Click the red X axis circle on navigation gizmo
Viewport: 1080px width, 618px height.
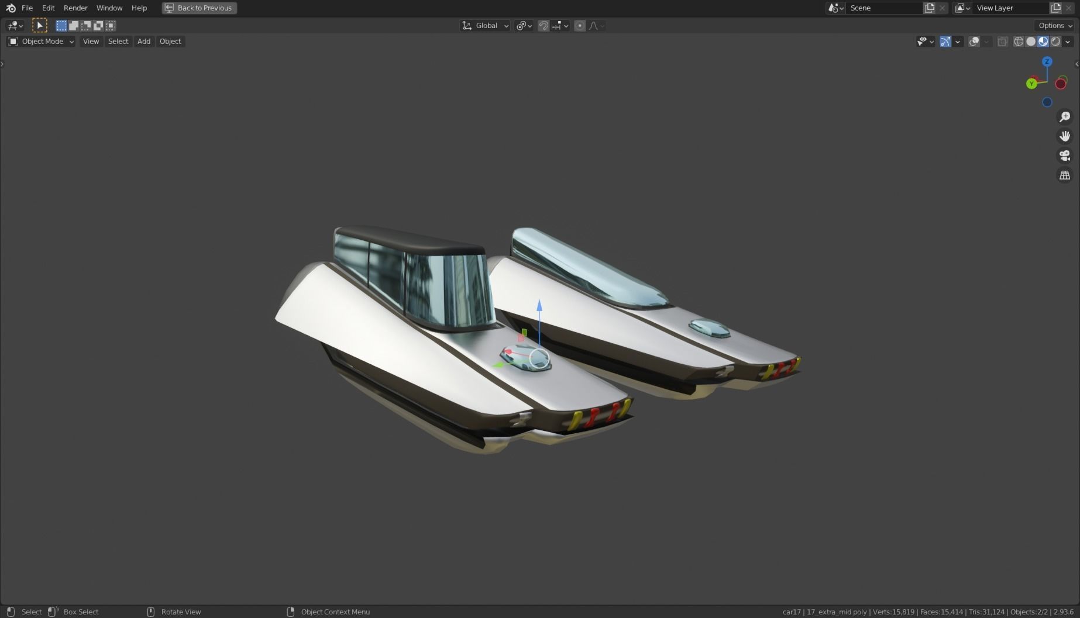coord(1061,84)
